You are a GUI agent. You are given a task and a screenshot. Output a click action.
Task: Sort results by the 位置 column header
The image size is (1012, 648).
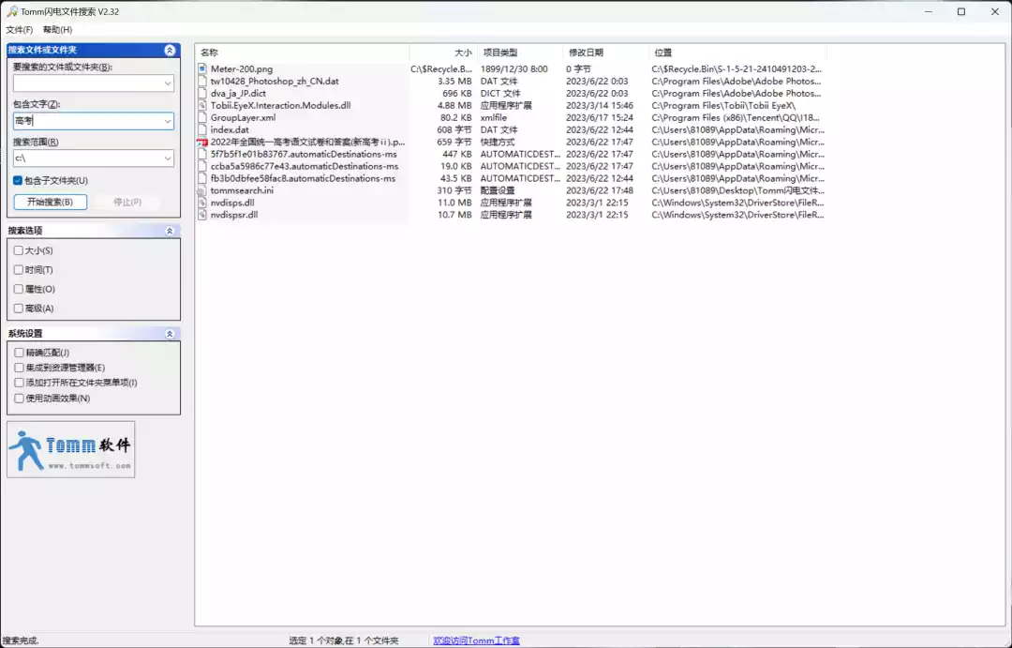coord(737,53)
